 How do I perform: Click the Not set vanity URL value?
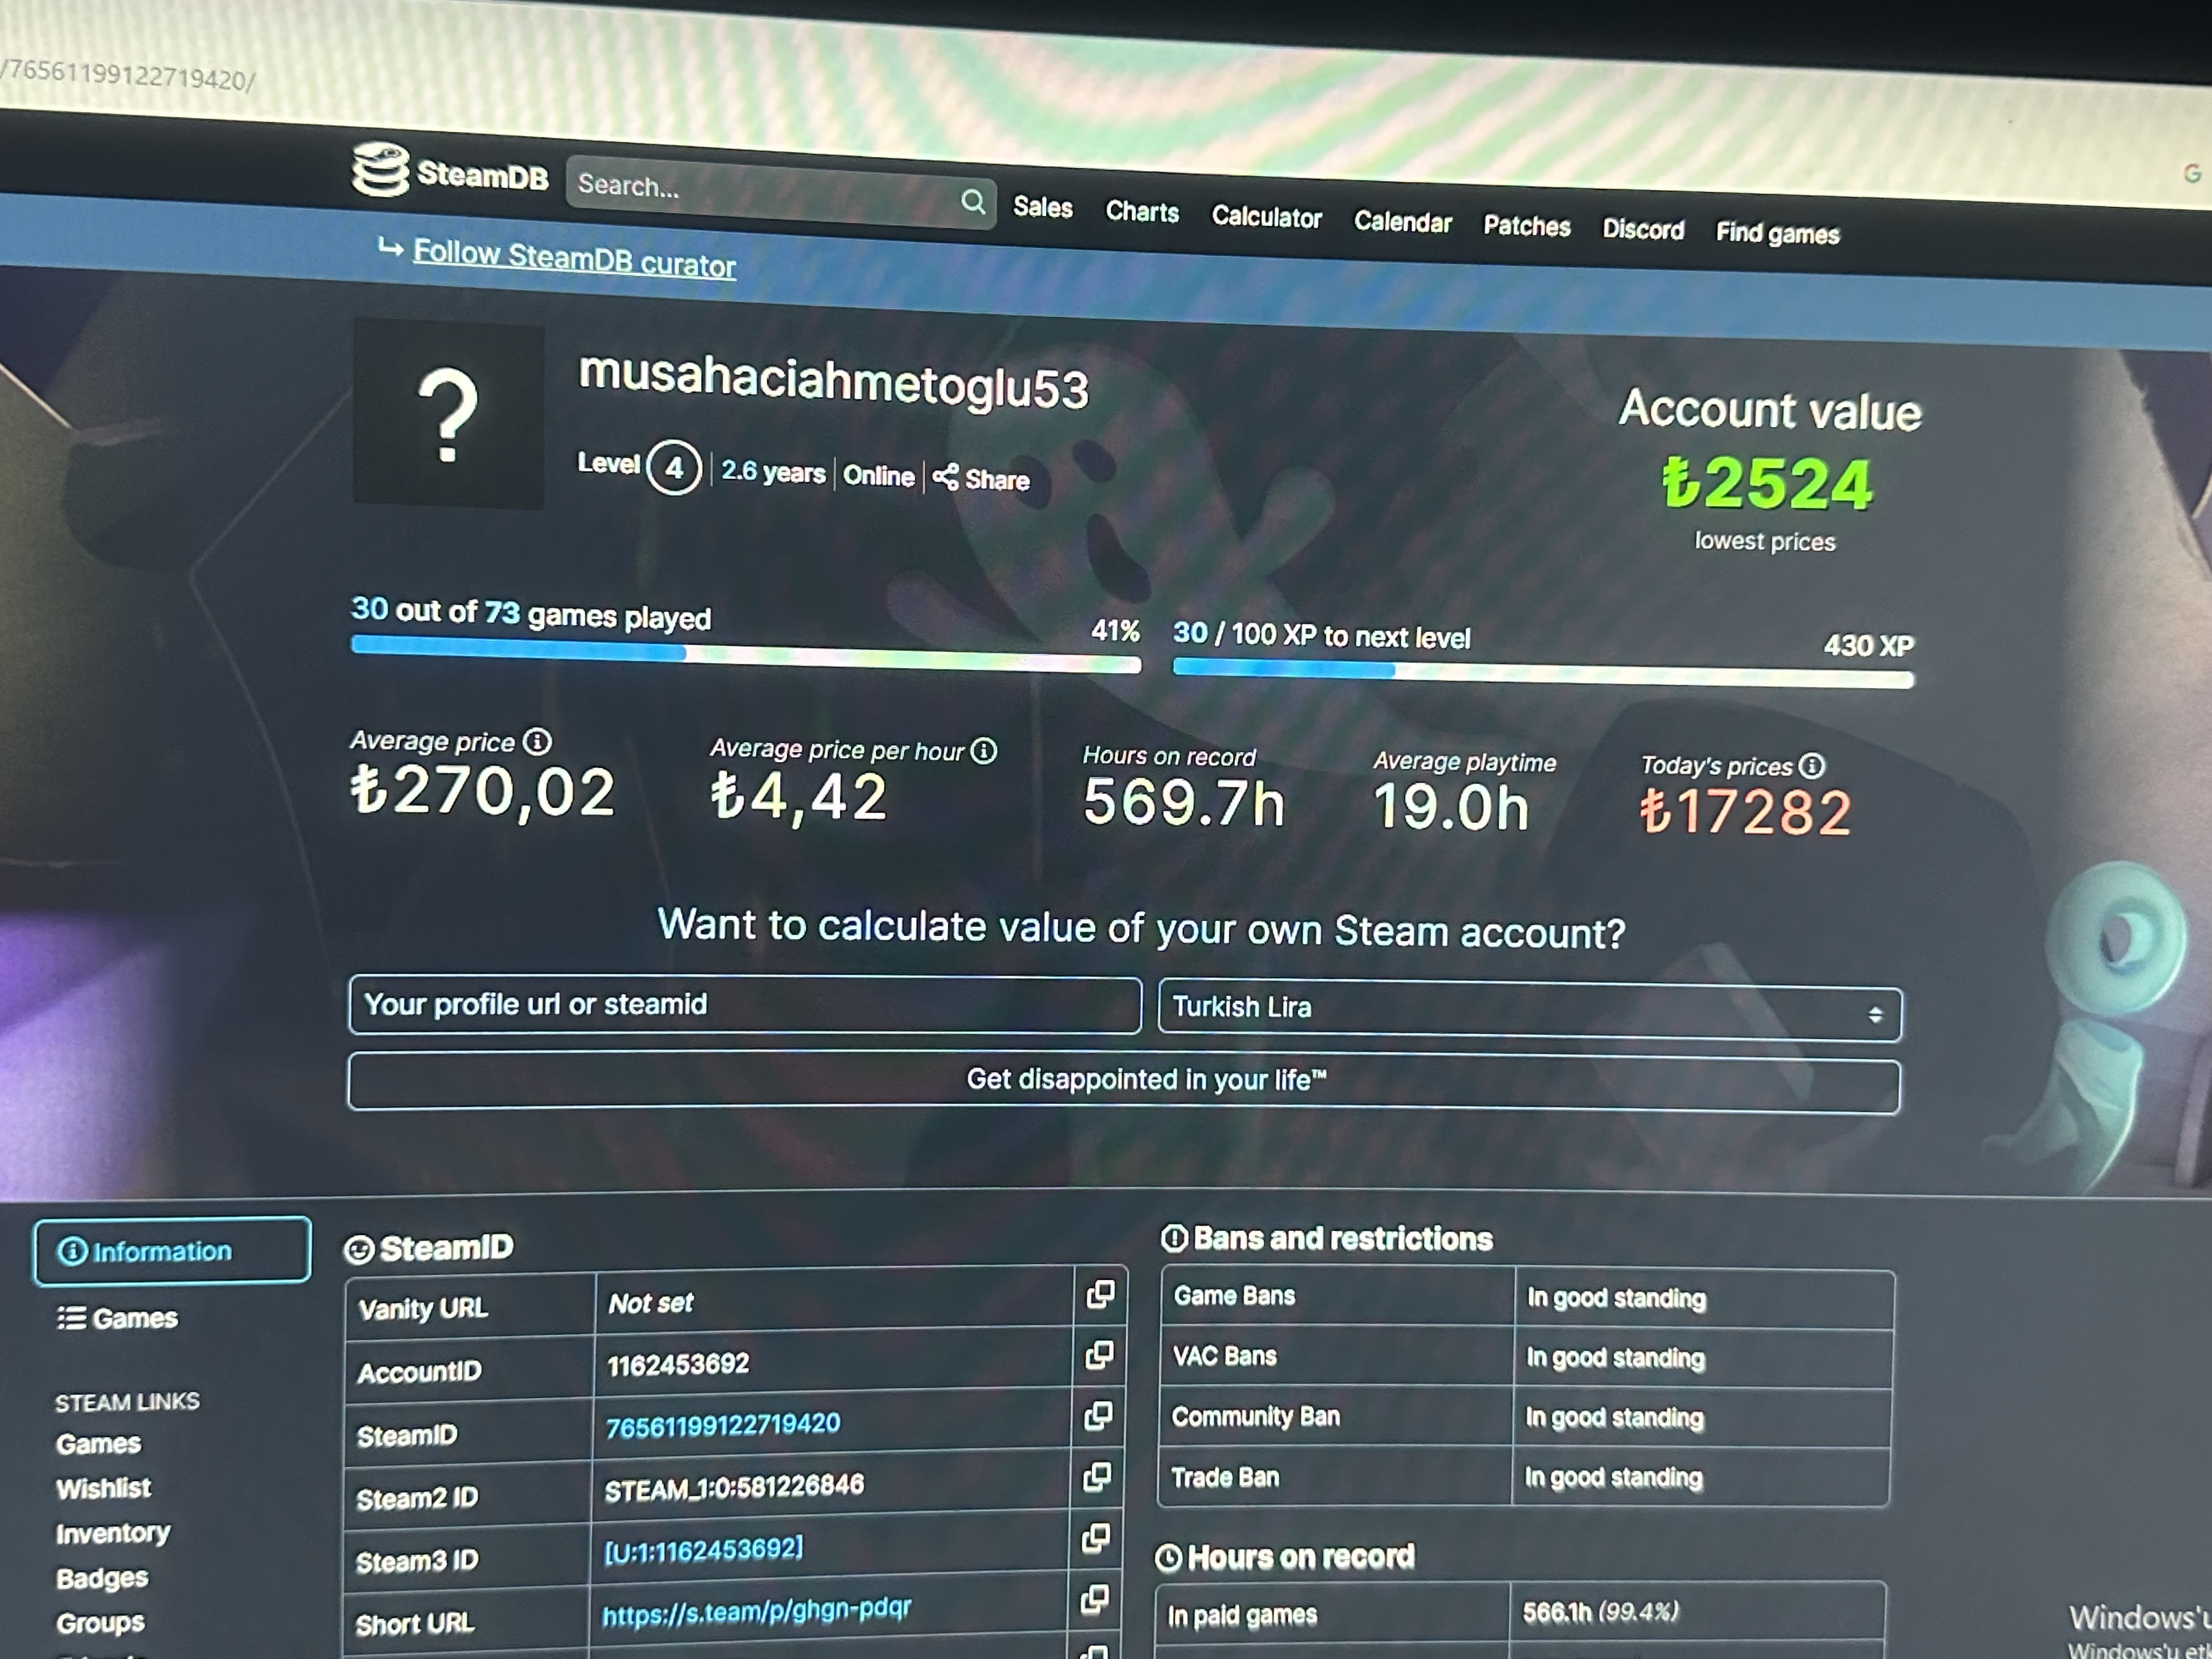click(650, 1303)
